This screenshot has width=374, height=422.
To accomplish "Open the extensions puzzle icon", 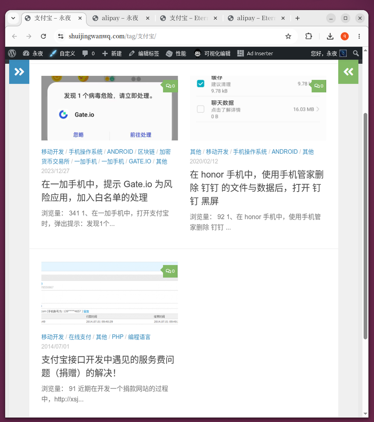I will [309, 36].
